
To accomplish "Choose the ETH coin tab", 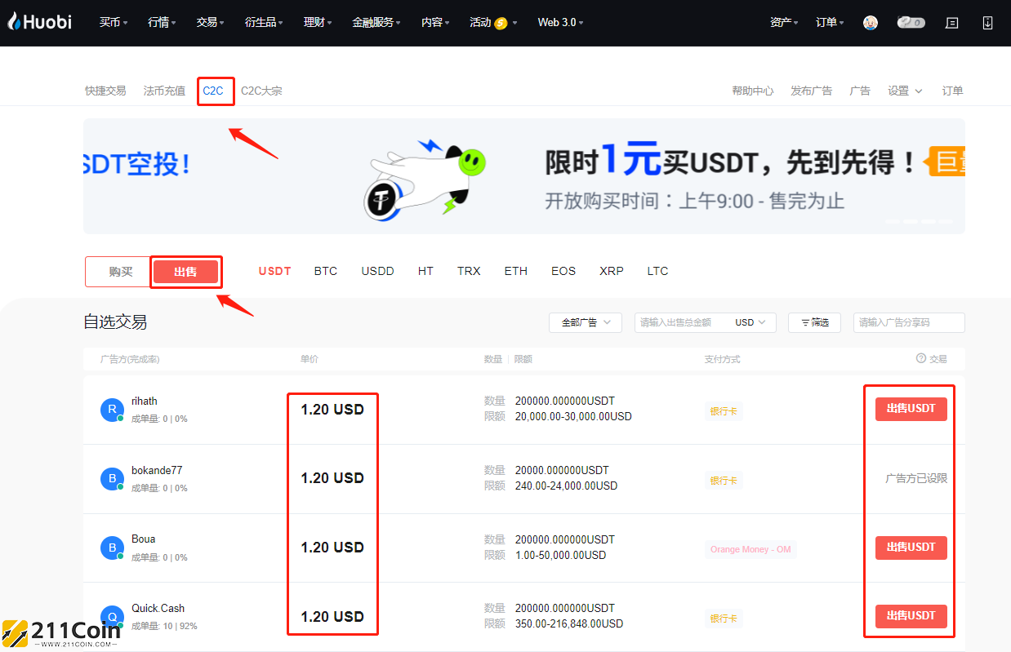I will [516, 271].
